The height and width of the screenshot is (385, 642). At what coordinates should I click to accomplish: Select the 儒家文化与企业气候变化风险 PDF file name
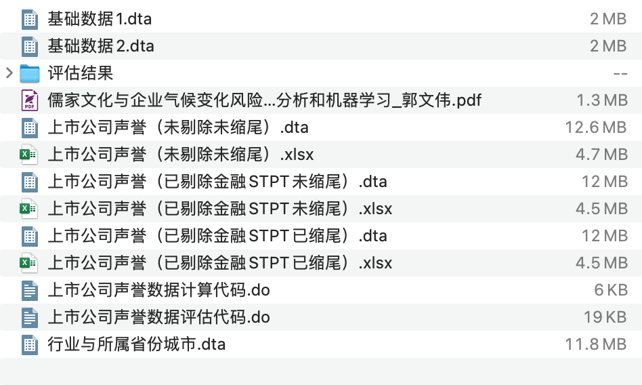click(x=264, y=100)
